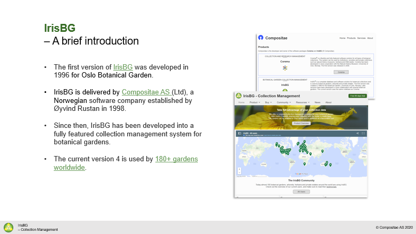Click the IrisBG green logo in website header
Viewport: 416px width, 234px height.
(x=238, y=96)
